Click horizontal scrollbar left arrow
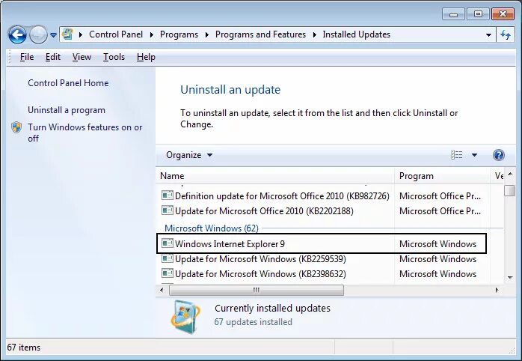The image size is (522, 361). click(x=162, y=290)
